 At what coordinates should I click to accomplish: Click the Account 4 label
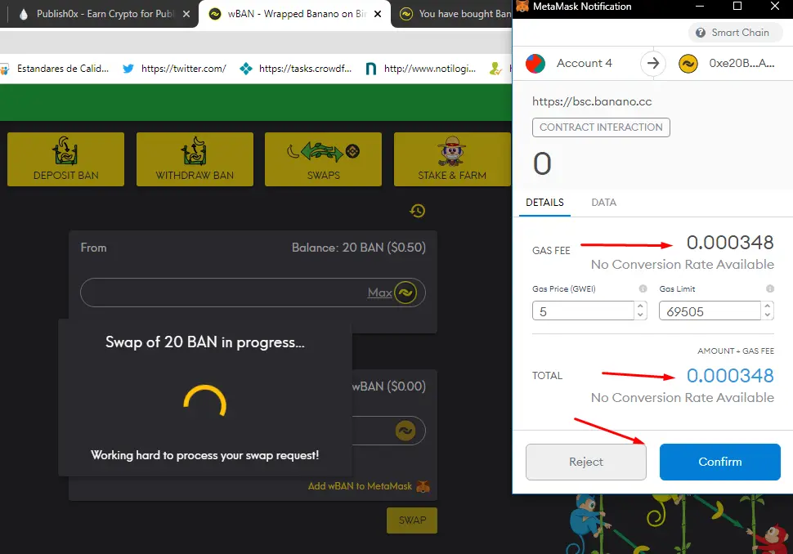(x=585, y=63)
